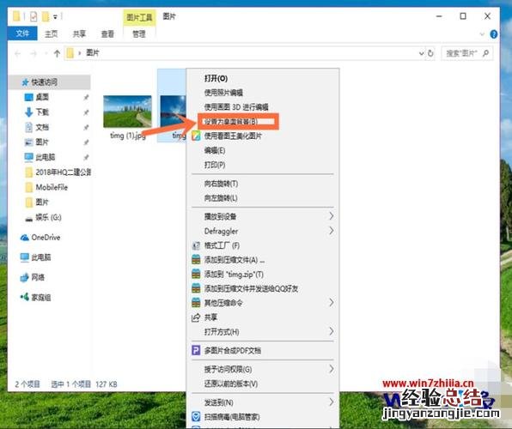Click the magnifier icon in search box
512x429 pixels.
[x=486, y=53]
